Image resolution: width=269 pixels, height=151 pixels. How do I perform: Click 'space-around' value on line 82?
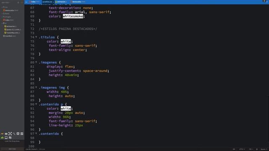point(95,71)
